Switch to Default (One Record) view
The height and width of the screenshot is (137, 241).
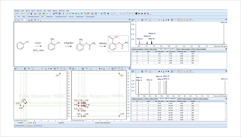33,17
